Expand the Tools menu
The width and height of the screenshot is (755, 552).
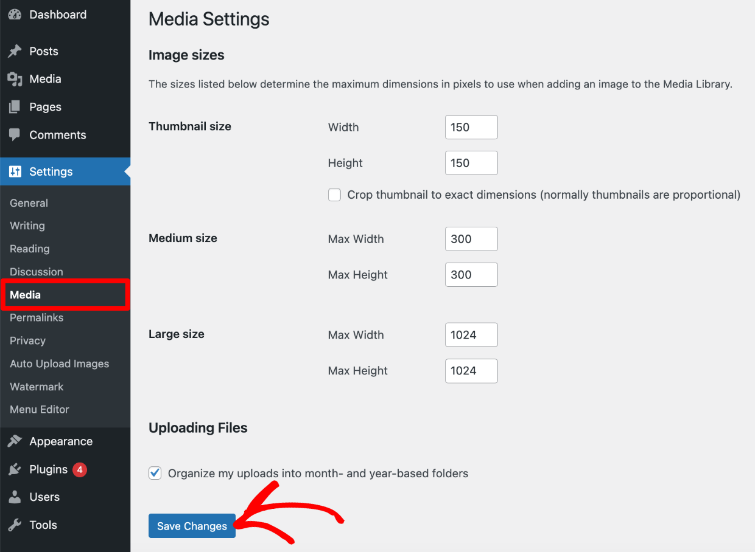click(x=43, y=525)
